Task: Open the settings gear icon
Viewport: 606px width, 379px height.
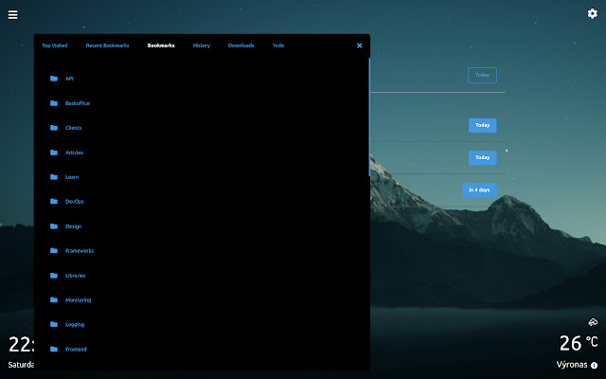Action: 592,14
